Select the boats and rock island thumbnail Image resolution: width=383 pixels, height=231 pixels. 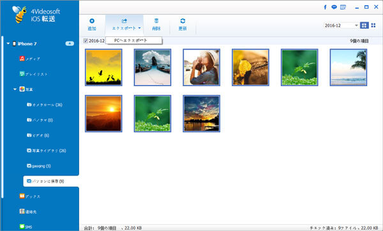[153, 68]
